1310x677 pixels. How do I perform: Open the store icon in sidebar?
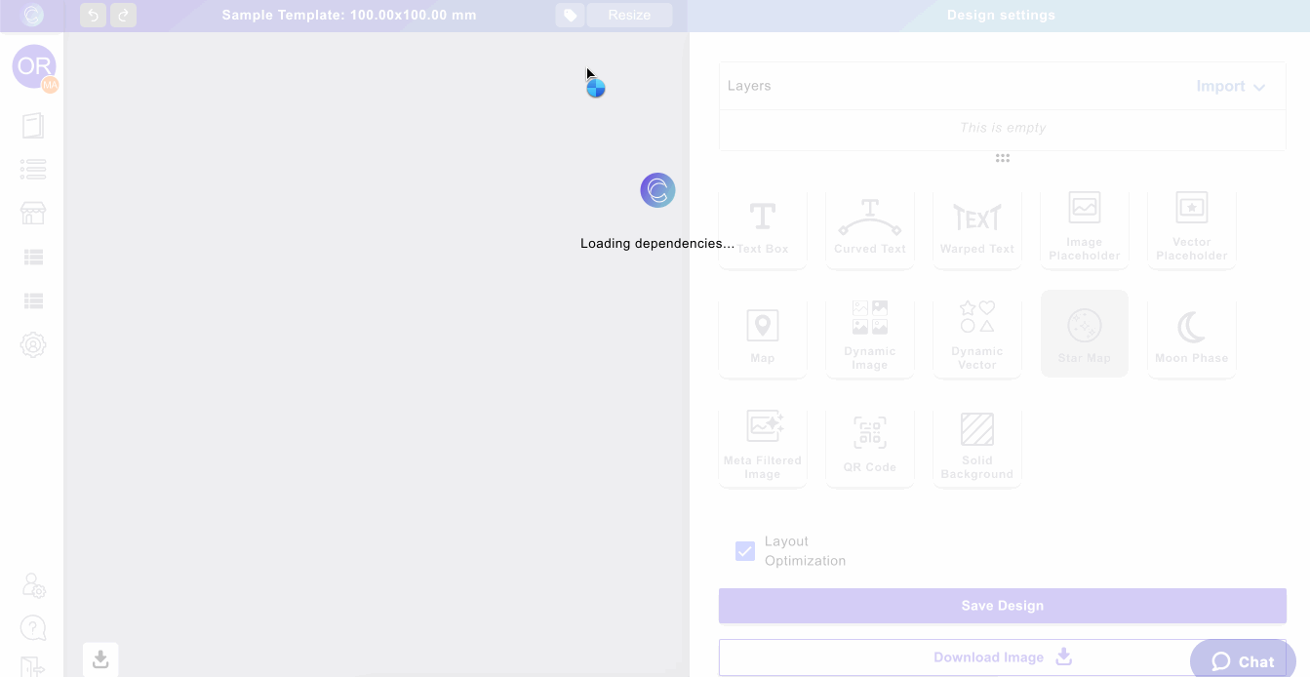pyautogui.click(x=33, y=214)
